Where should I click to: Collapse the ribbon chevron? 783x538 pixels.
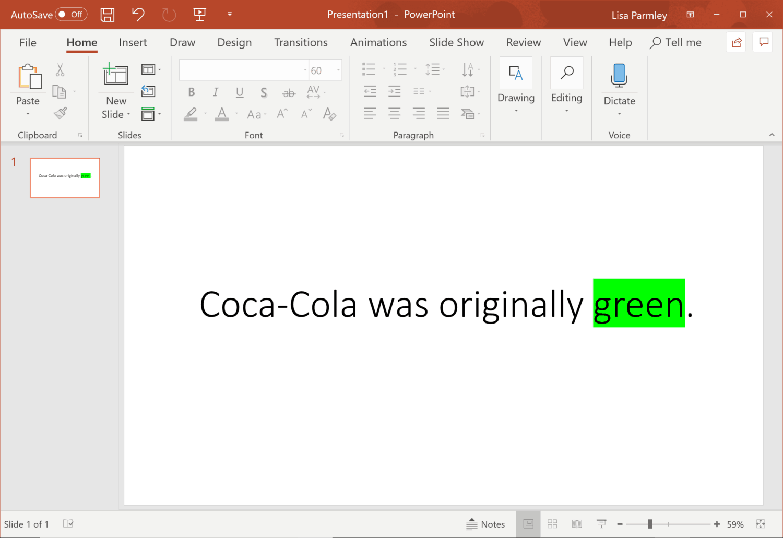[x=772, y=135]
